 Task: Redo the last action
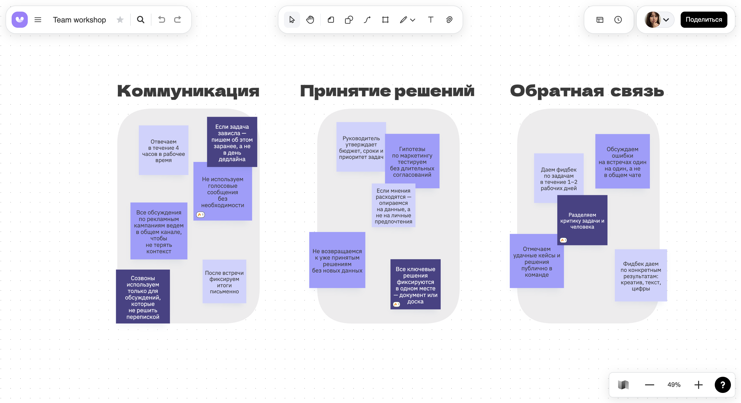pyautogui.click(x=178, y=20)
